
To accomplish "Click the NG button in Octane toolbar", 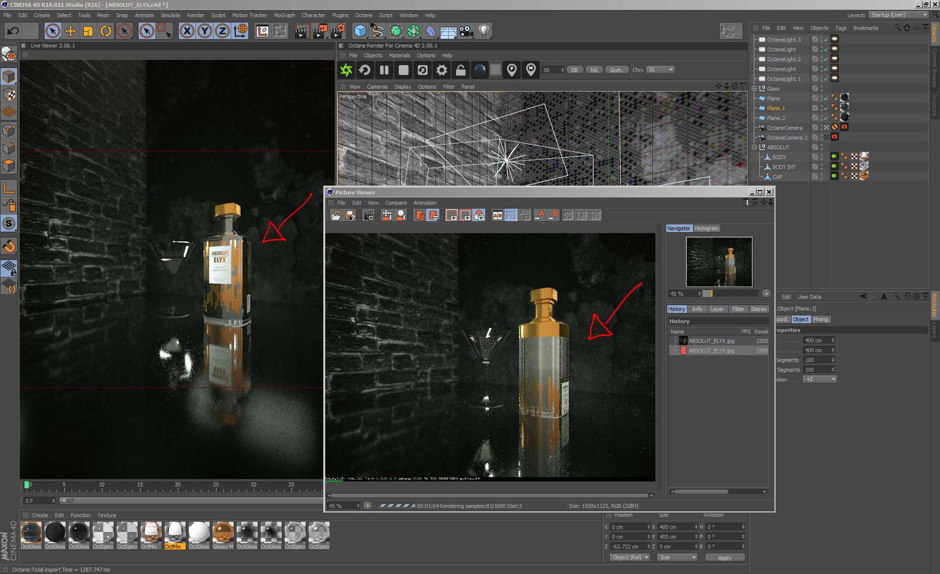I will click(594, 70).
